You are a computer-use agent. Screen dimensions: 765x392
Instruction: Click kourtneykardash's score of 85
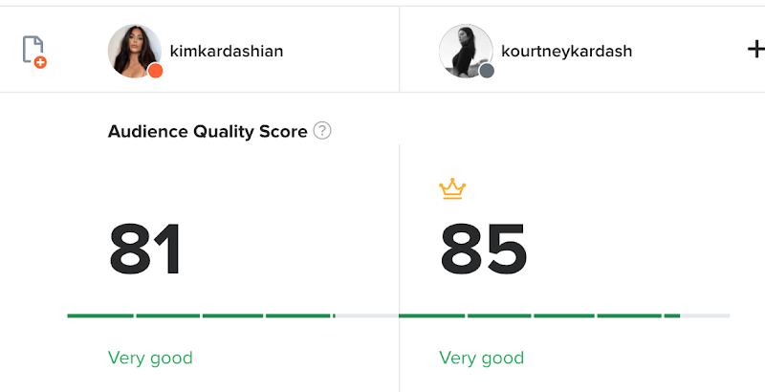483,250
